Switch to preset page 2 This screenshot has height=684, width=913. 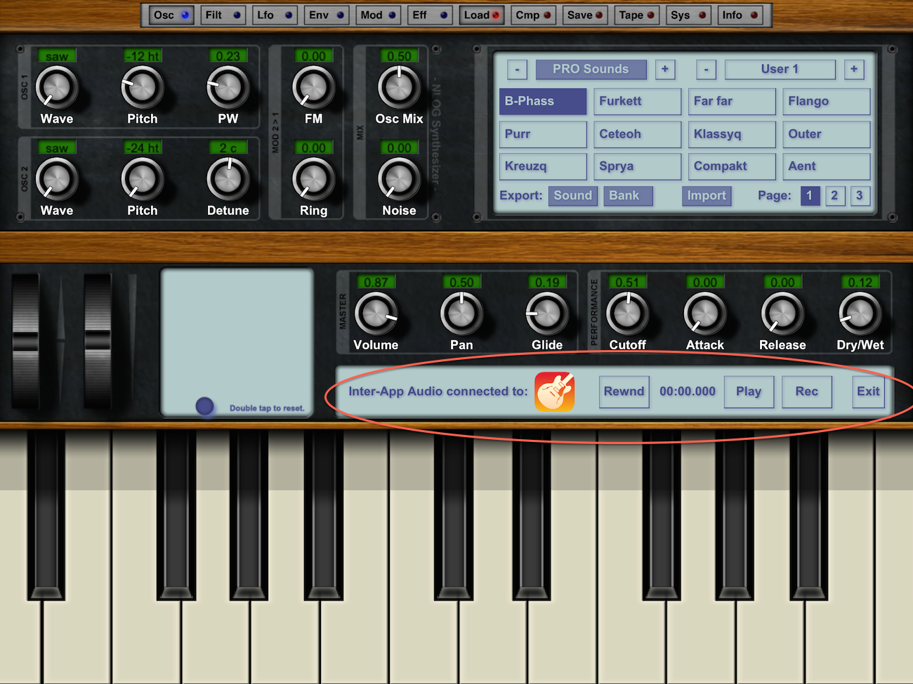click(x=834, y=196)
